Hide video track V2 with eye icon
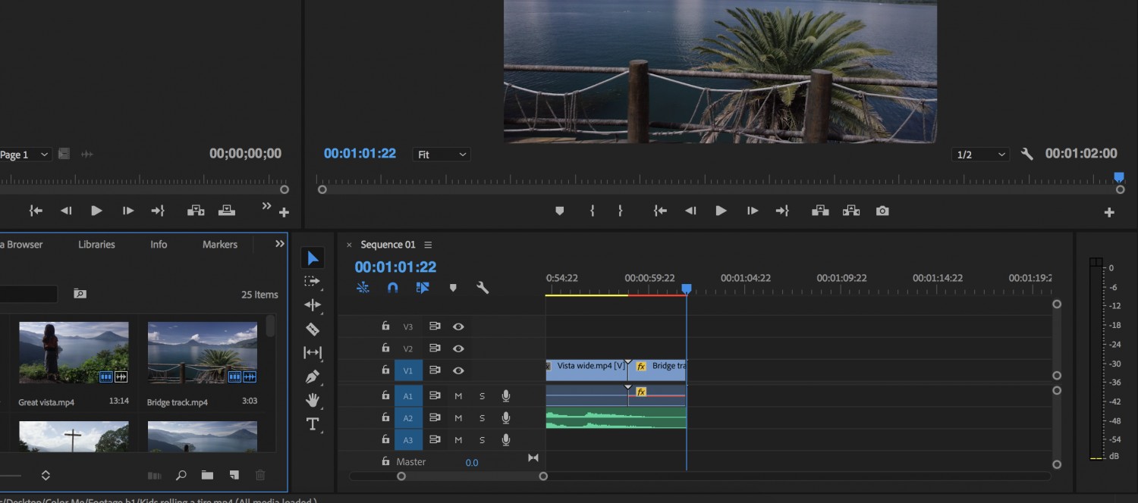The height and width of the screenshot is (503, 1138). (x=458, y=348)
